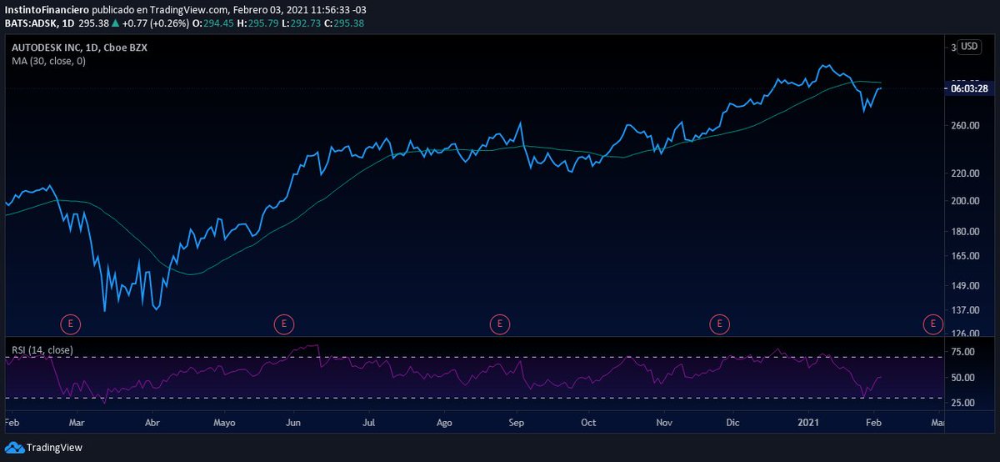
Task: Select the RSI (14, close) indicator legend
Action: [42, 349]
